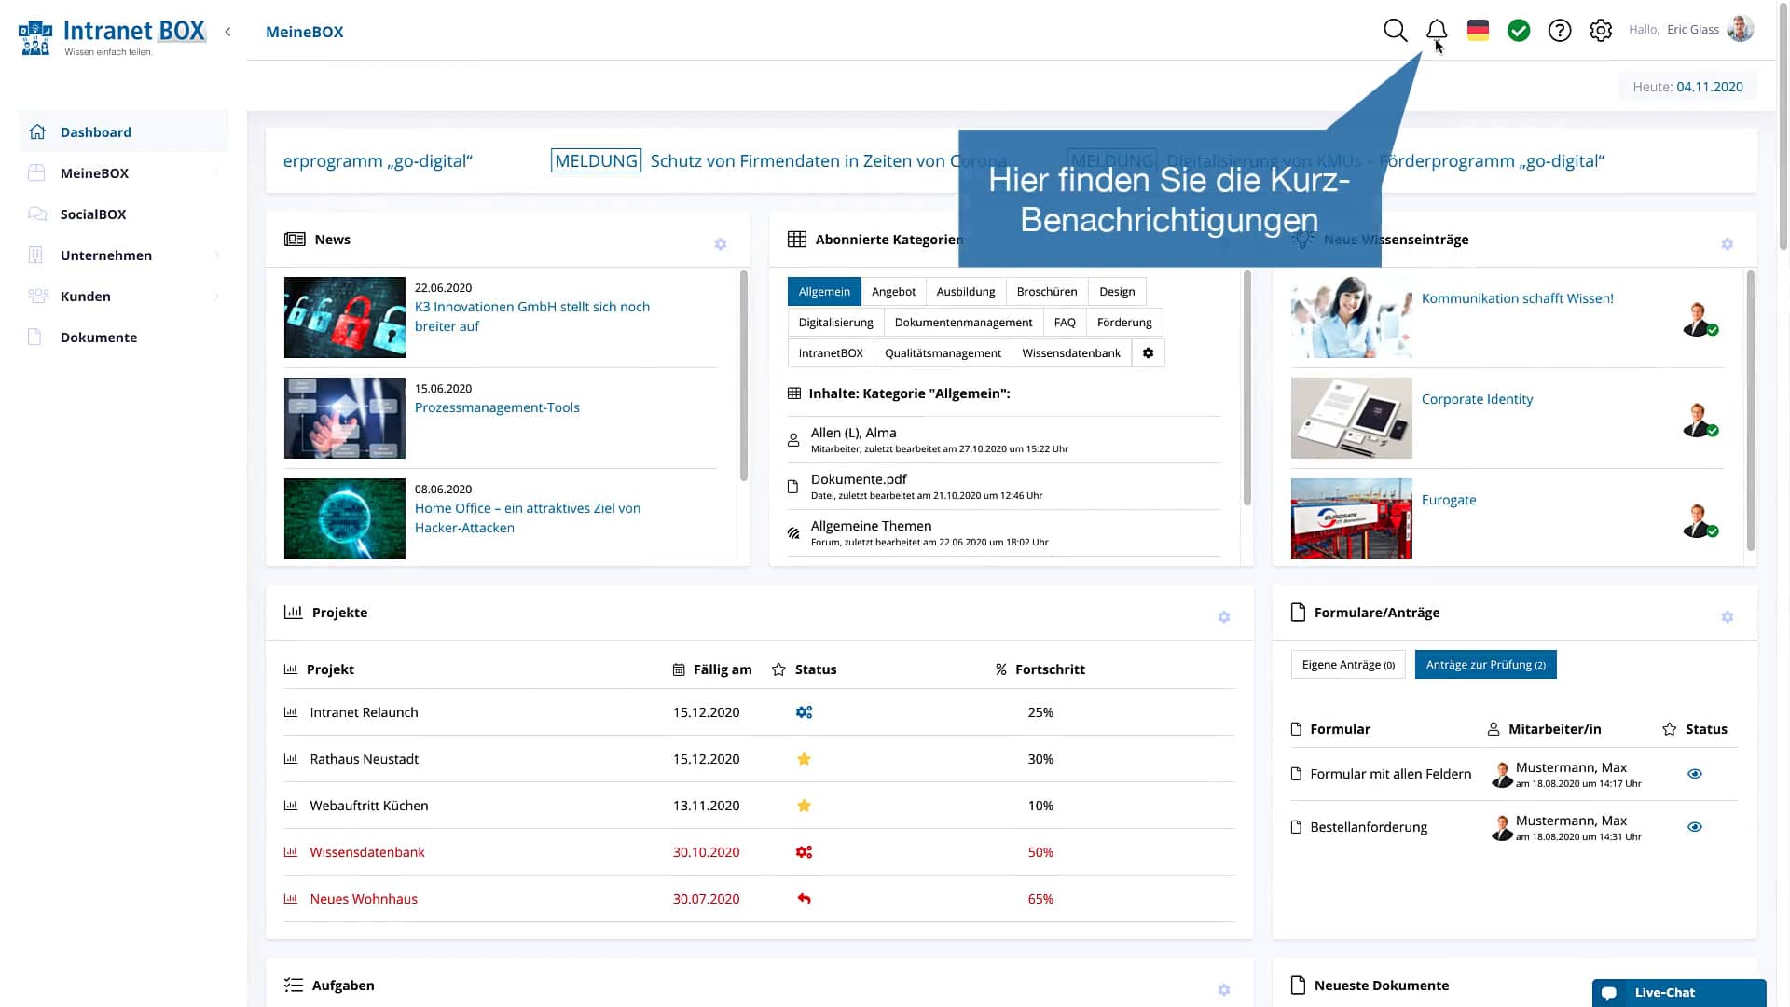This screenshot has height=1007, width=1790.
Task: Go to Dashboard in sidebar
Action: [x=123, y=131]
